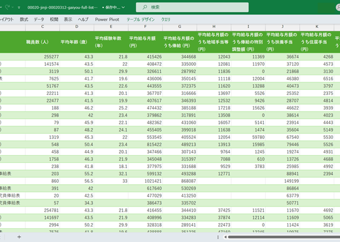Select cell with value 255277

tap(43, 56)
